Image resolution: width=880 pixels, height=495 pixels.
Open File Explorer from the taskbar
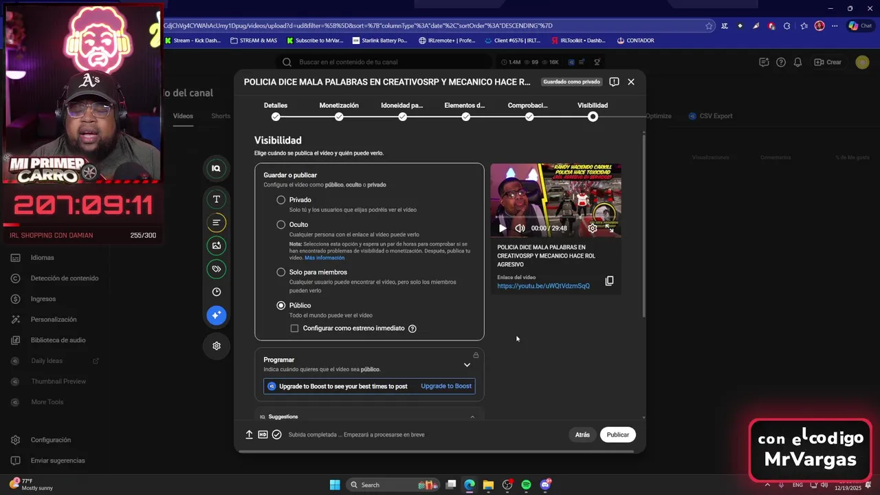point(488,485)
